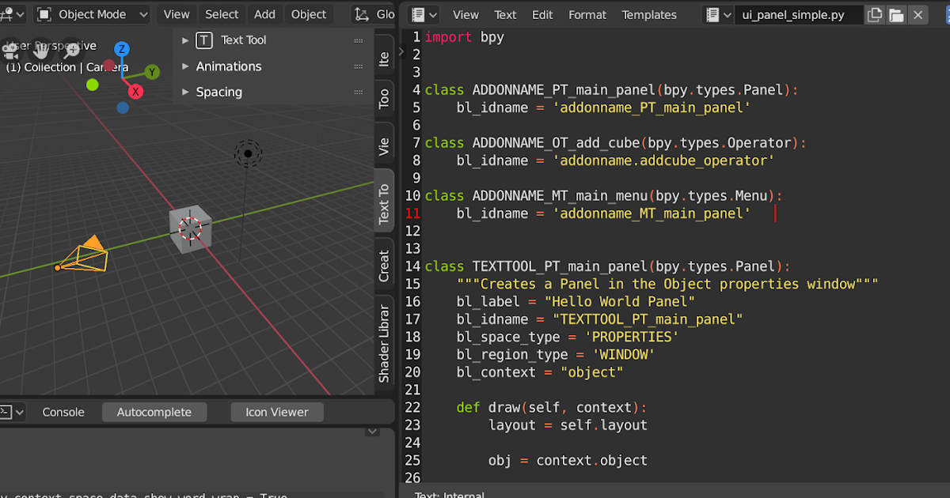This screenshot has height=498, width=950.
Task: Expand the Spacing panel
Action: click(x=219, y=92)
